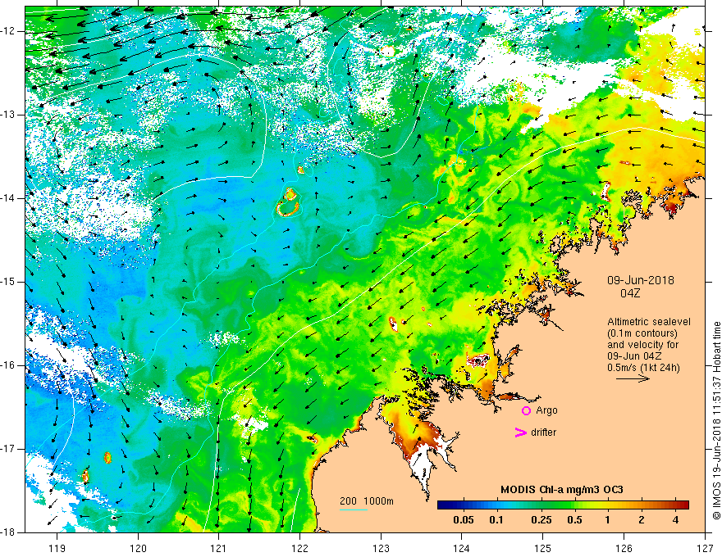Click the colorbar value '1'
Viewport: 722px width, 557px height.
(x=607, y=520)
